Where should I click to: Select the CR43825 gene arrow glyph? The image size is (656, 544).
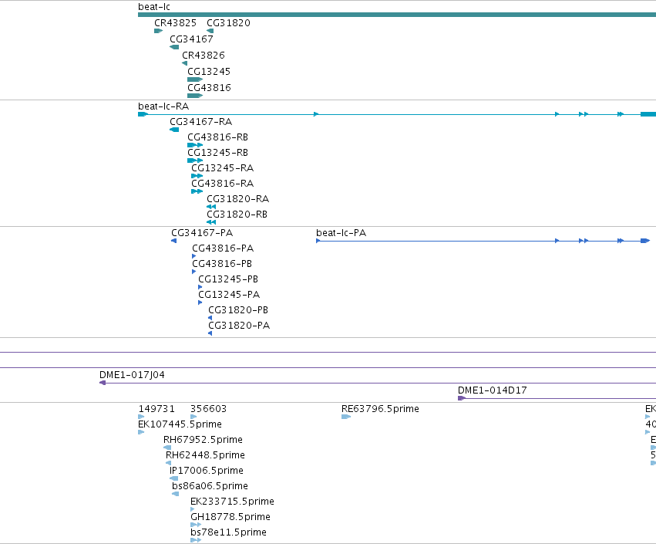tap(159, 31)
